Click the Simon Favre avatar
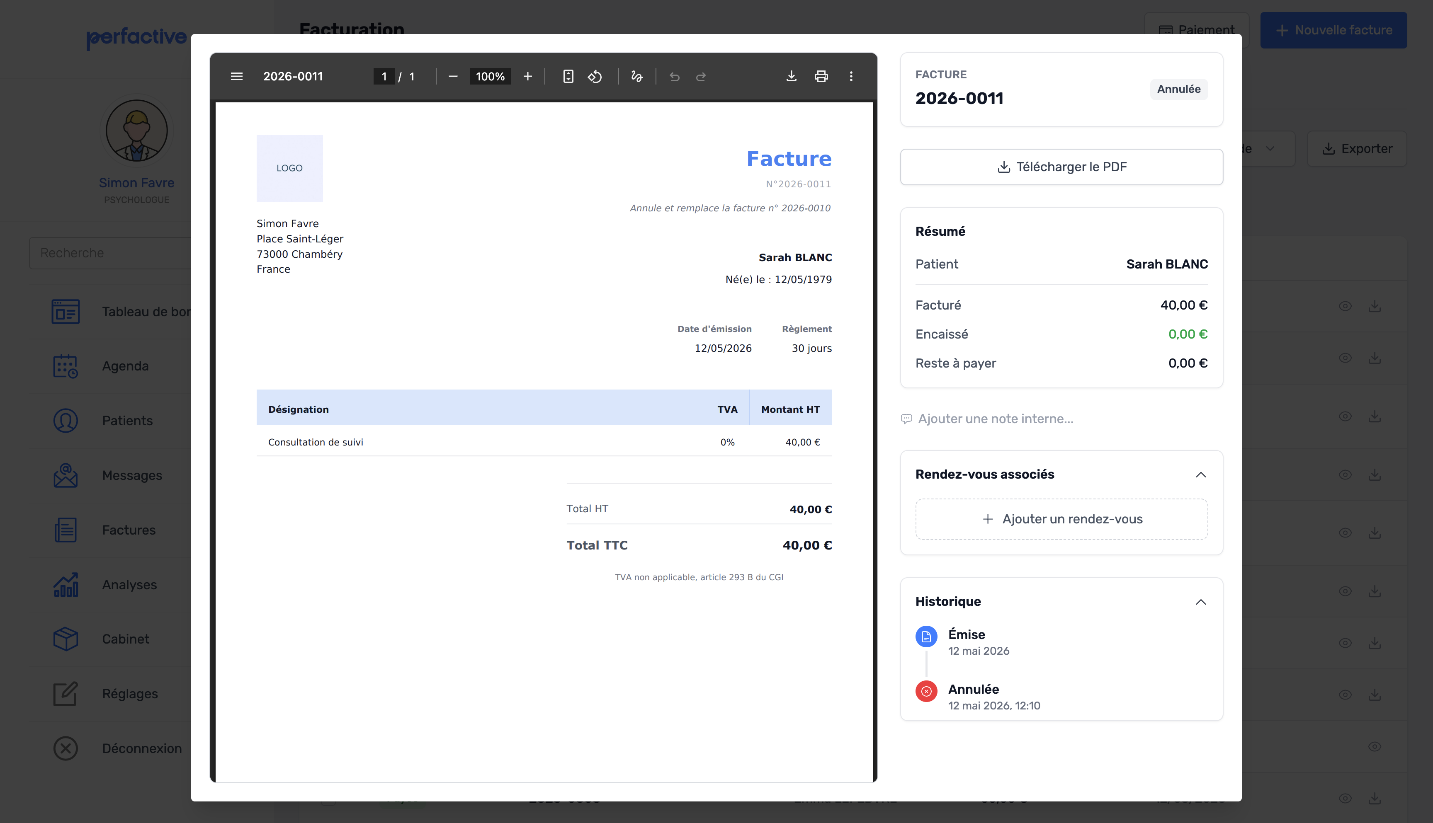This screenshot has height=823, width=1433. (136, 131)
